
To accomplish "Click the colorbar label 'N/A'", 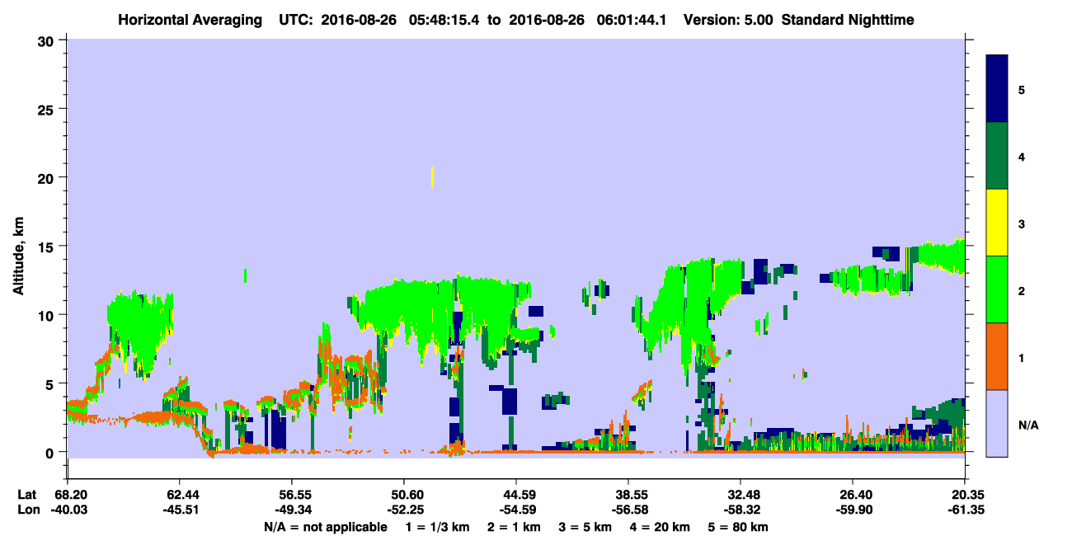I will 1027,425.
